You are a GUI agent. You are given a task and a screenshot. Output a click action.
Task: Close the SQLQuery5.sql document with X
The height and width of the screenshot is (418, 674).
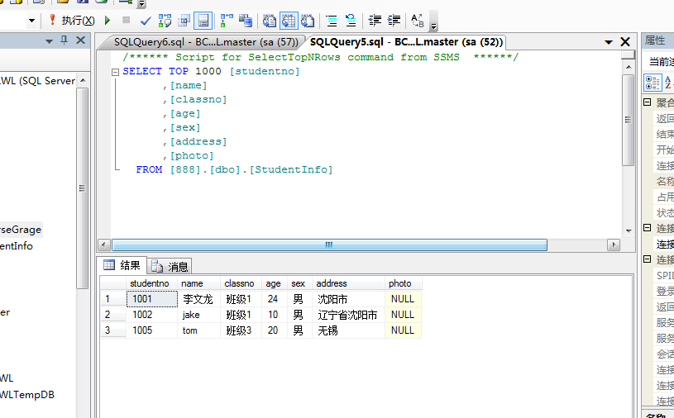tap(625, 41)
